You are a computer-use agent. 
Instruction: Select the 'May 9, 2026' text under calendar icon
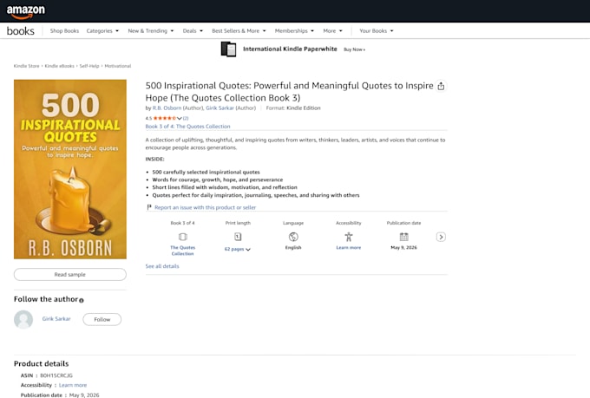403,247
